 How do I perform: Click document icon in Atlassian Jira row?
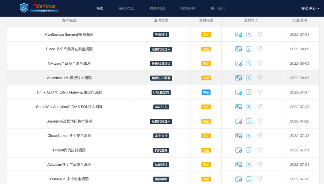[249, 78]
